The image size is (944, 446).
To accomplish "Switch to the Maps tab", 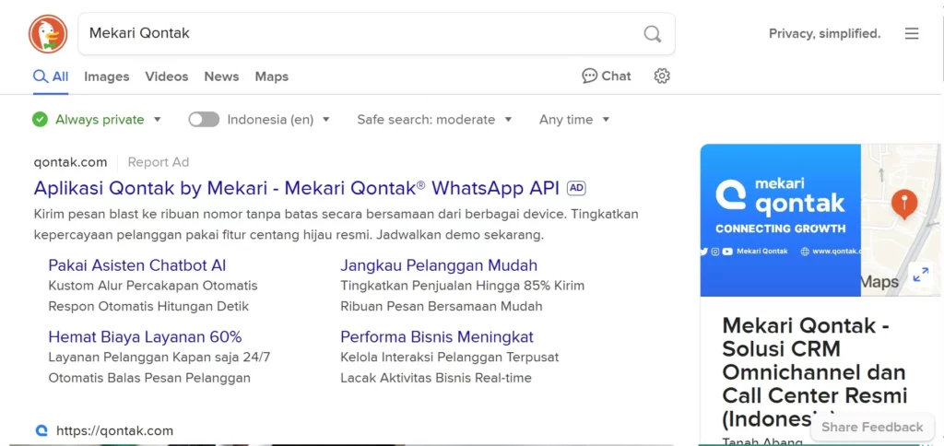I will [x=272, y=76].
